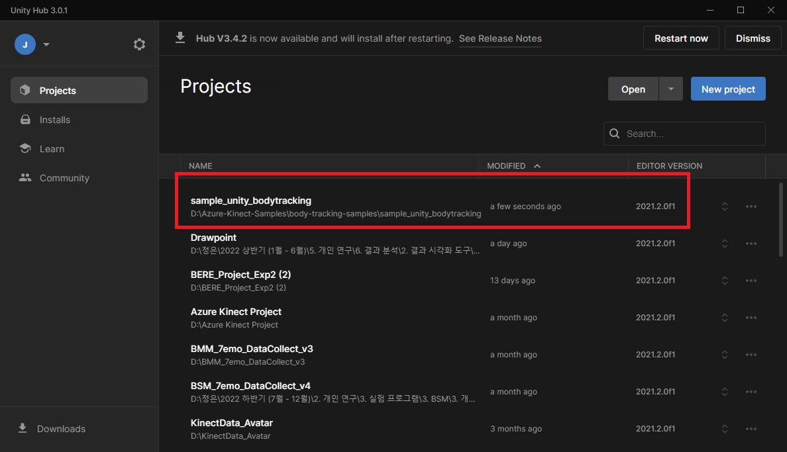Change editor version for Drawpoint

[x=725, y=244]
